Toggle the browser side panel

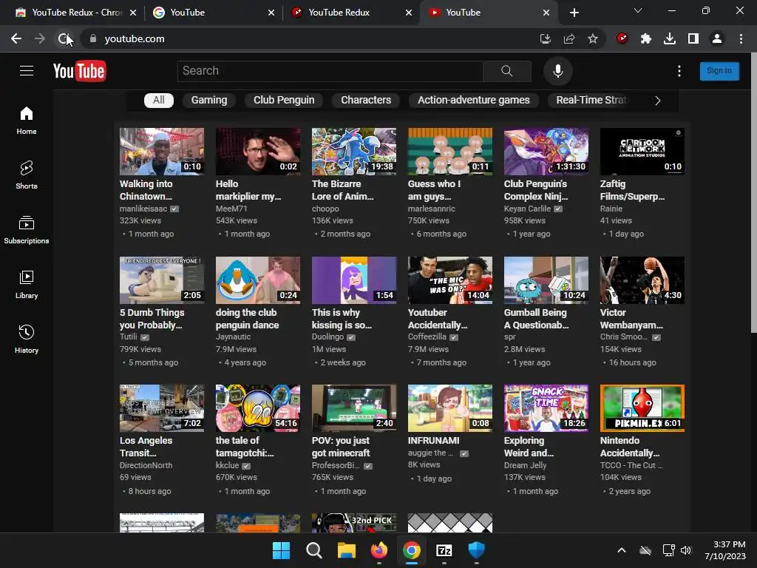(x=693, y=38)
